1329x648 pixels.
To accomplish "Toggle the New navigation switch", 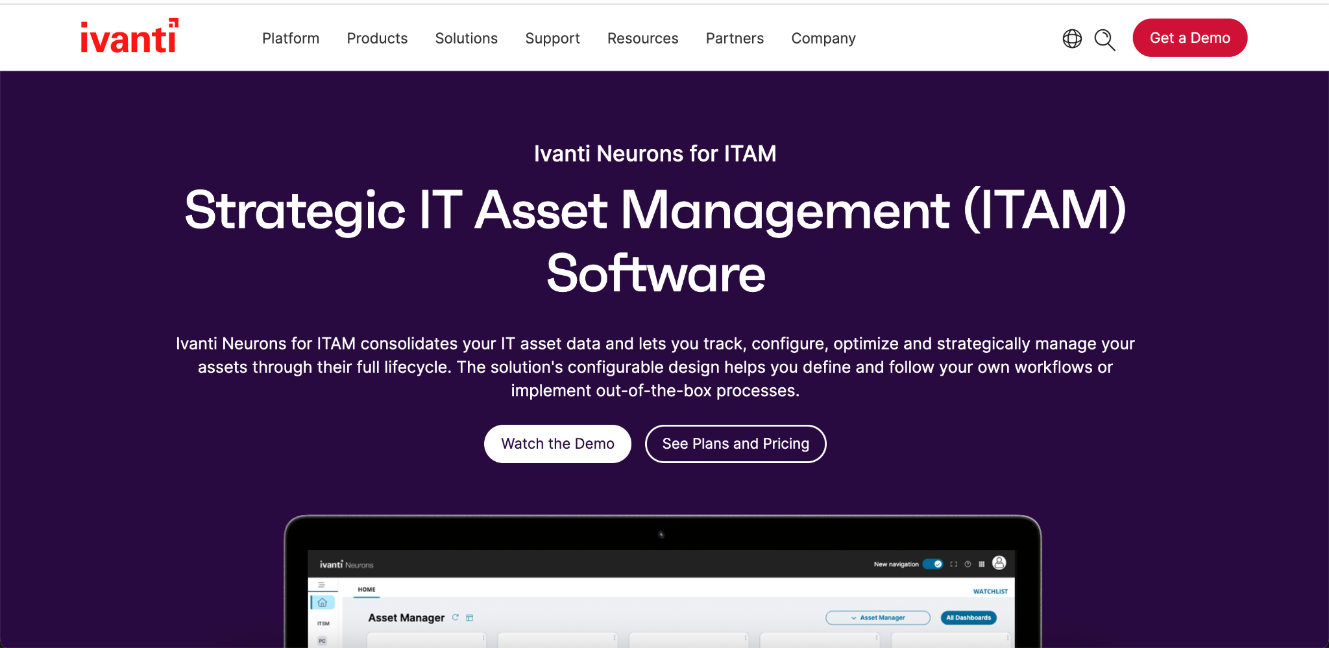I will pyautogui.click(x=933, y=564).
